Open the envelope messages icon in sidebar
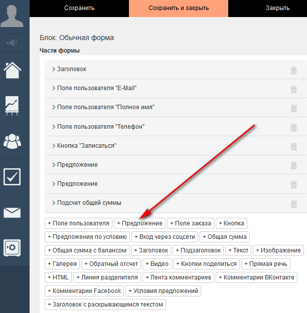This screenshot has height=313, width=307. (x=12, y=213)
